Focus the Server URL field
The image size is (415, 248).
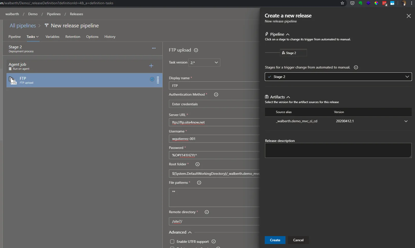point(214,122)
